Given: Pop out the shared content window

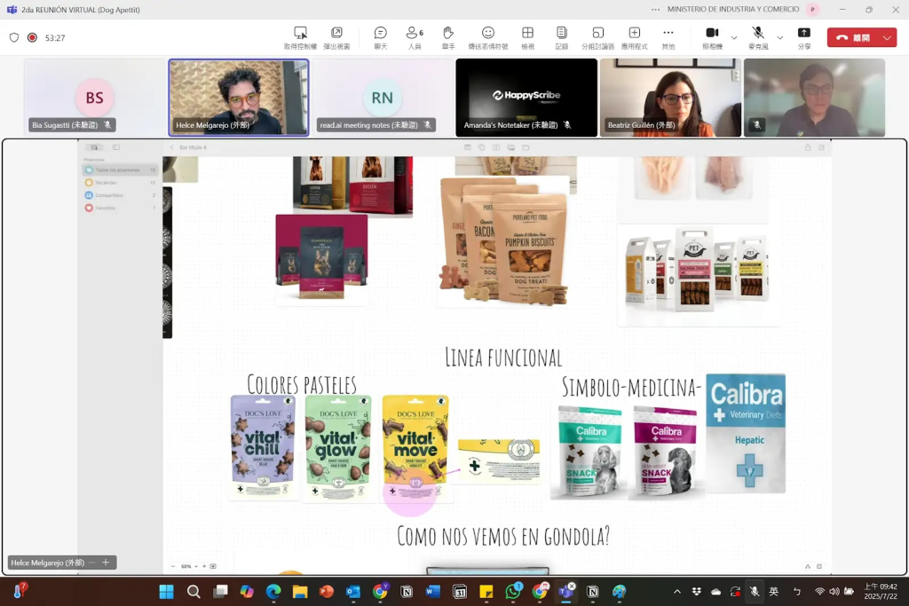Looking at the screenshot, I should [x=336, y=37].
